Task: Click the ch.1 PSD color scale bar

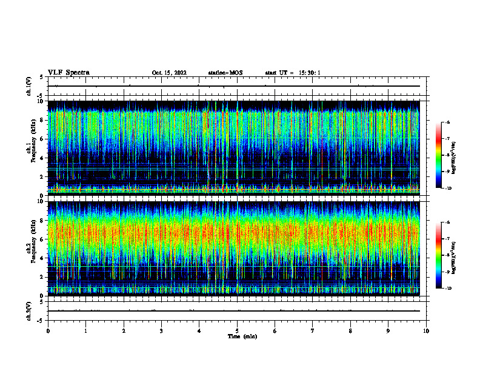Action: pyautogui.click(x=439, y=155)
